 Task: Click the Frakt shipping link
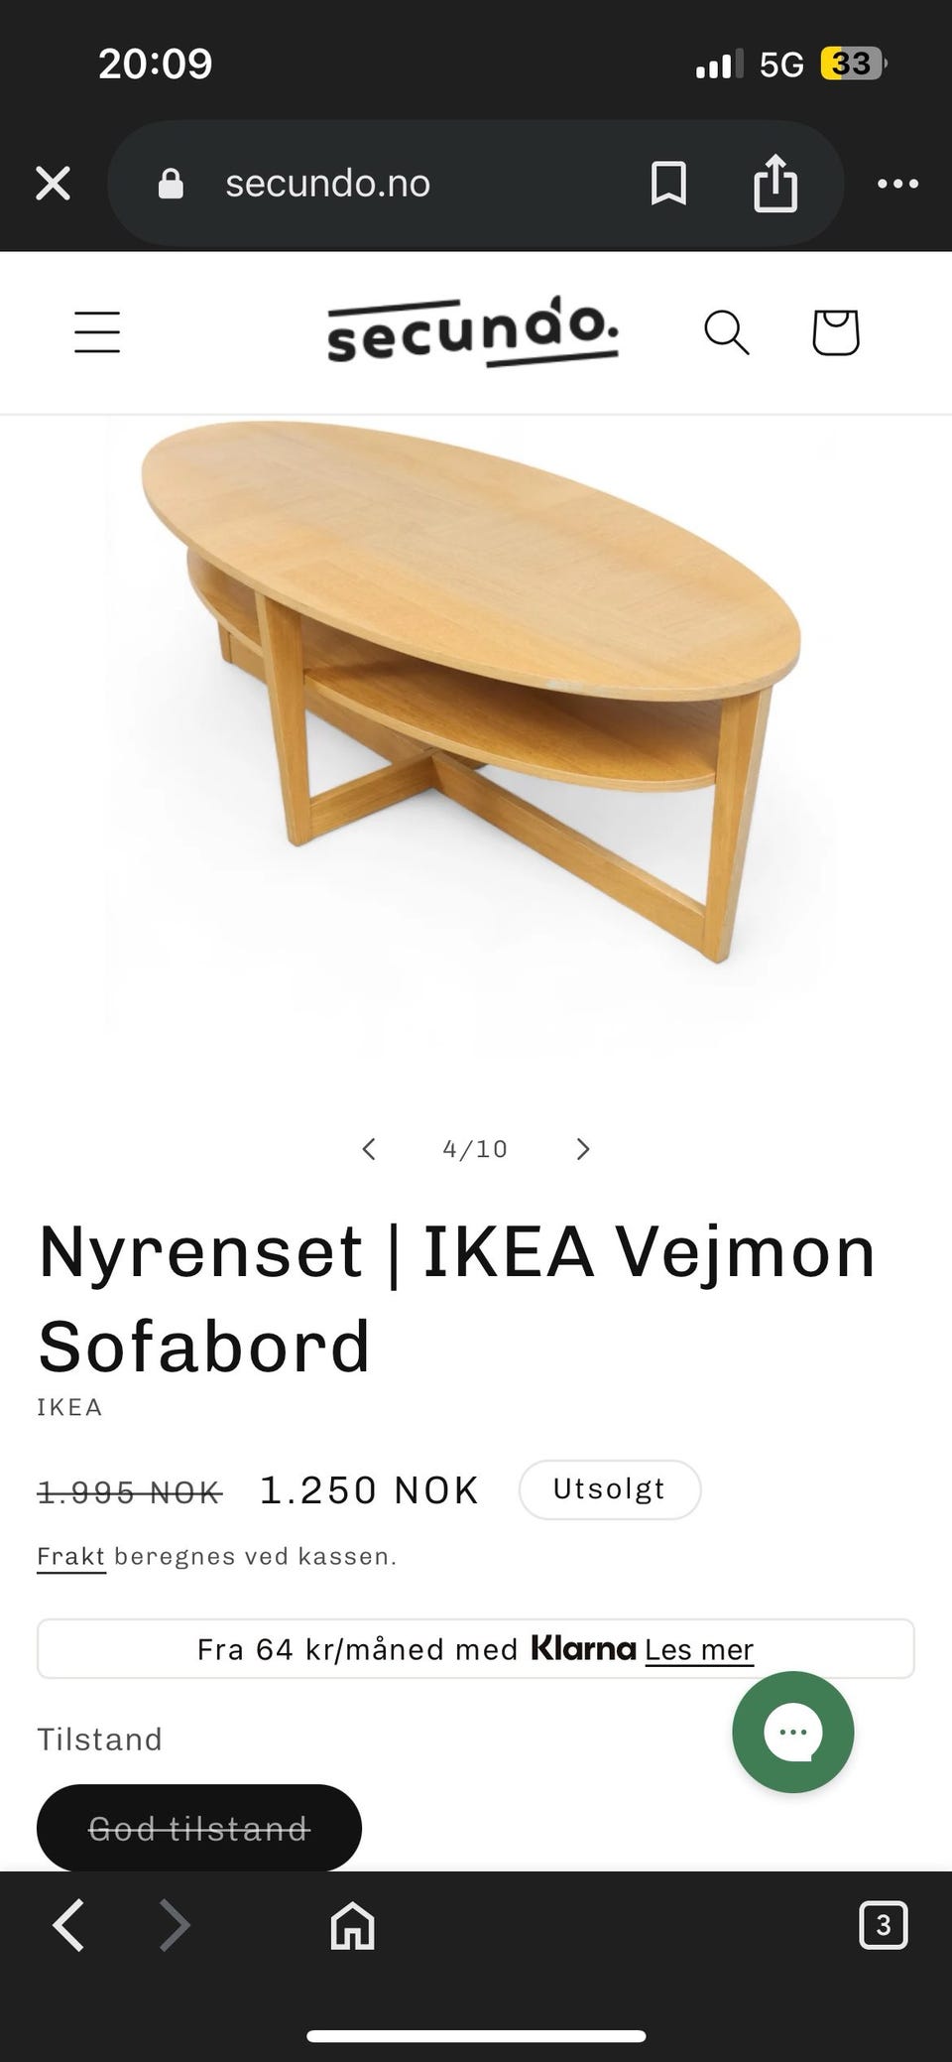pos(70,1556)
